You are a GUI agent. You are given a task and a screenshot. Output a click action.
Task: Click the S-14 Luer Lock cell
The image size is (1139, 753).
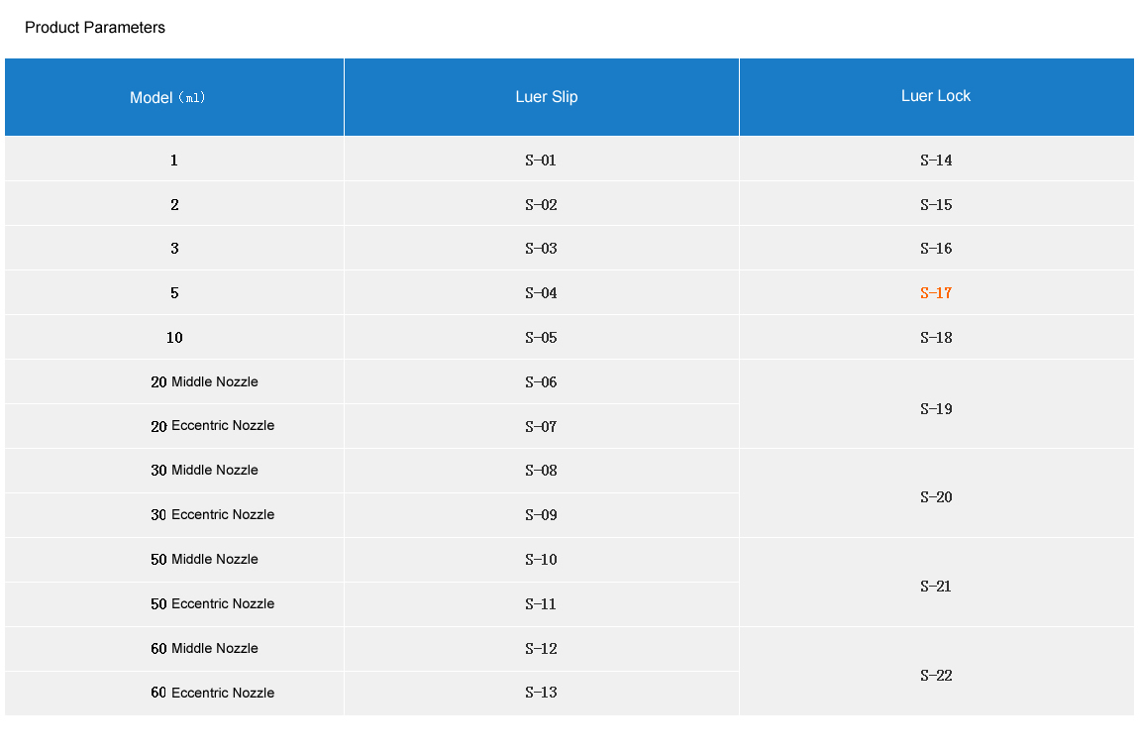pyautogui.click(x=935, y=161)
